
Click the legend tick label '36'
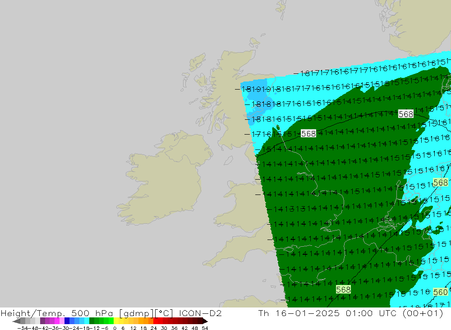pyautogui.click(x=174, y=328)
